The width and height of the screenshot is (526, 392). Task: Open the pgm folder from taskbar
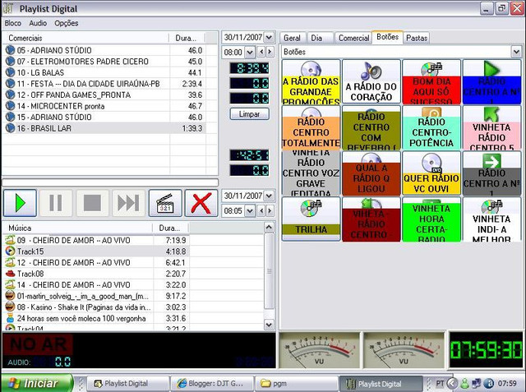click(296, 383)
